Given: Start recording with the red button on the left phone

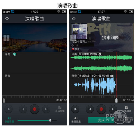Looking at the screenshot, I should coord(35,109).
